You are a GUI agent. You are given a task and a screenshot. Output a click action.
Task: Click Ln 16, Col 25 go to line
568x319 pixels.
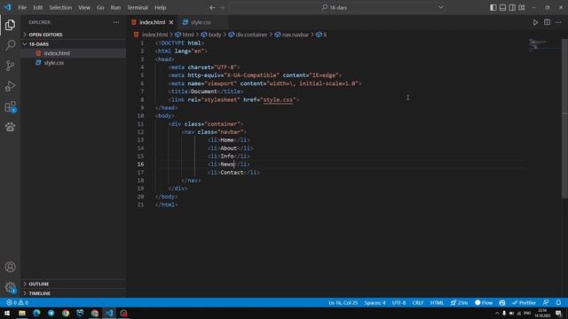(x=343, y=302)
